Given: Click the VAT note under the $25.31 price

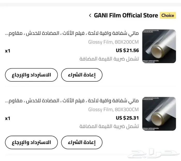Looking at the screenshot, I should click(109, 127).
